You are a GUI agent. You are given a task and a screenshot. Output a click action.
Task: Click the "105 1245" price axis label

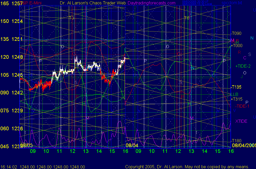(x=11, y=75)
